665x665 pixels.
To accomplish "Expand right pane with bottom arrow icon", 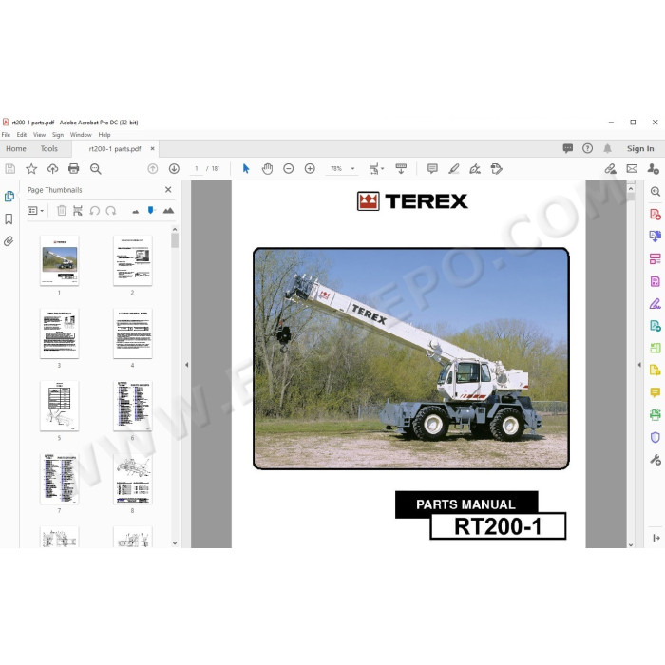I will click(656, 538).
